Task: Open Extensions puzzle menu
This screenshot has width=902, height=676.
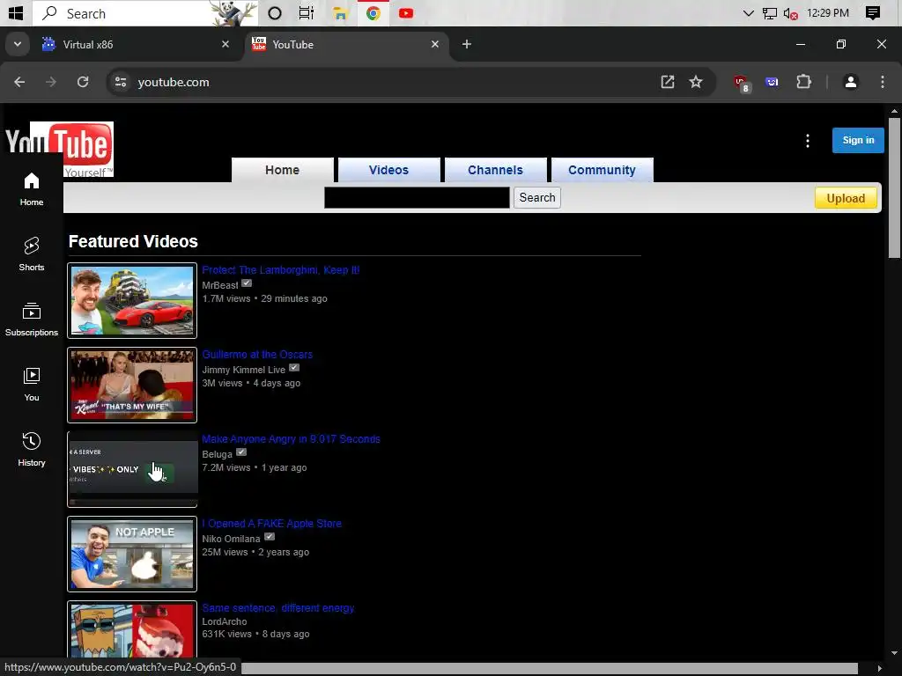Action: click(803, 82)
